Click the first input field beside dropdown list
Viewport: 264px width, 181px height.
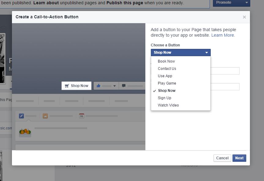tap(225, 71)
